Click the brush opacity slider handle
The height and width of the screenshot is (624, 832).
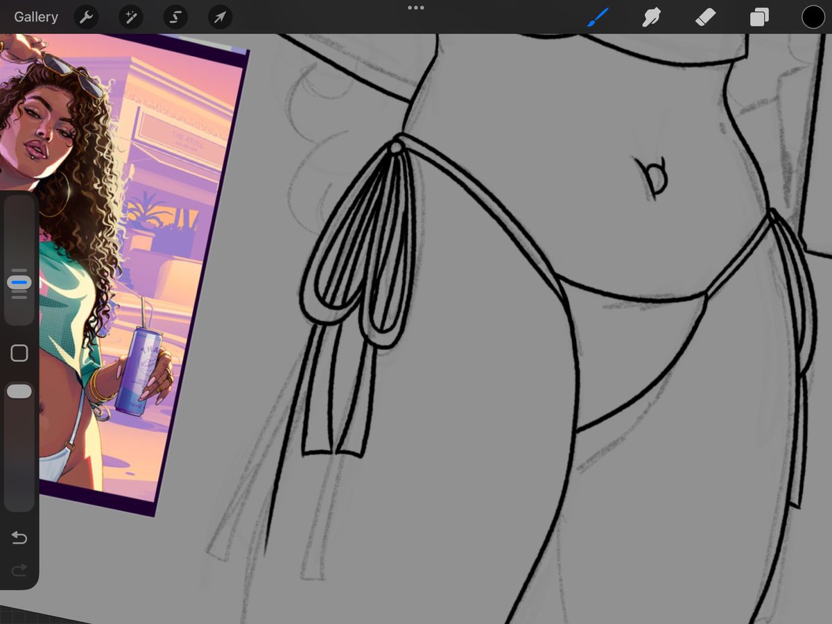(x=19, y=392)
